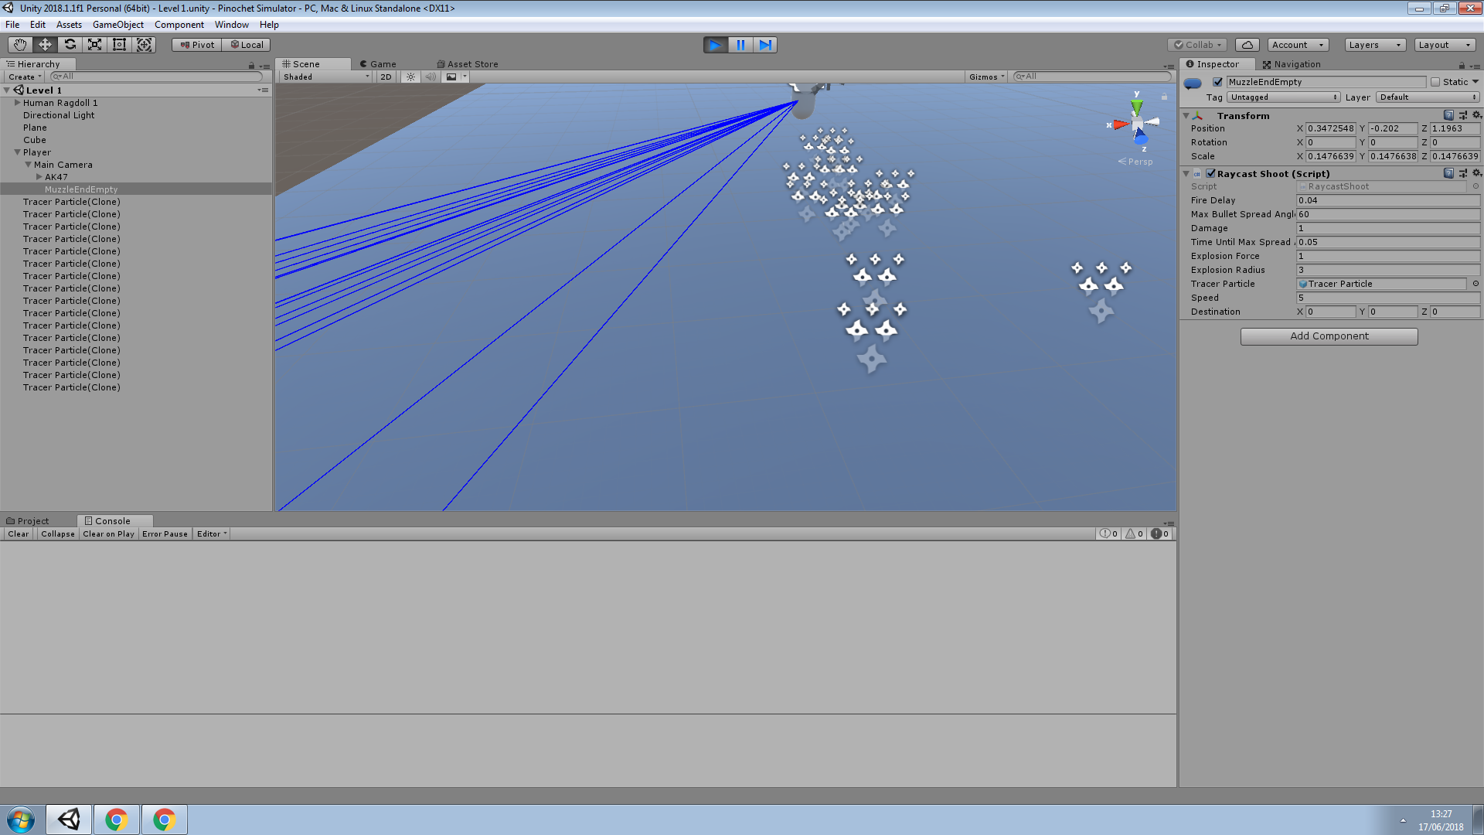Toggle 2D scene view mode

(386, 77)
